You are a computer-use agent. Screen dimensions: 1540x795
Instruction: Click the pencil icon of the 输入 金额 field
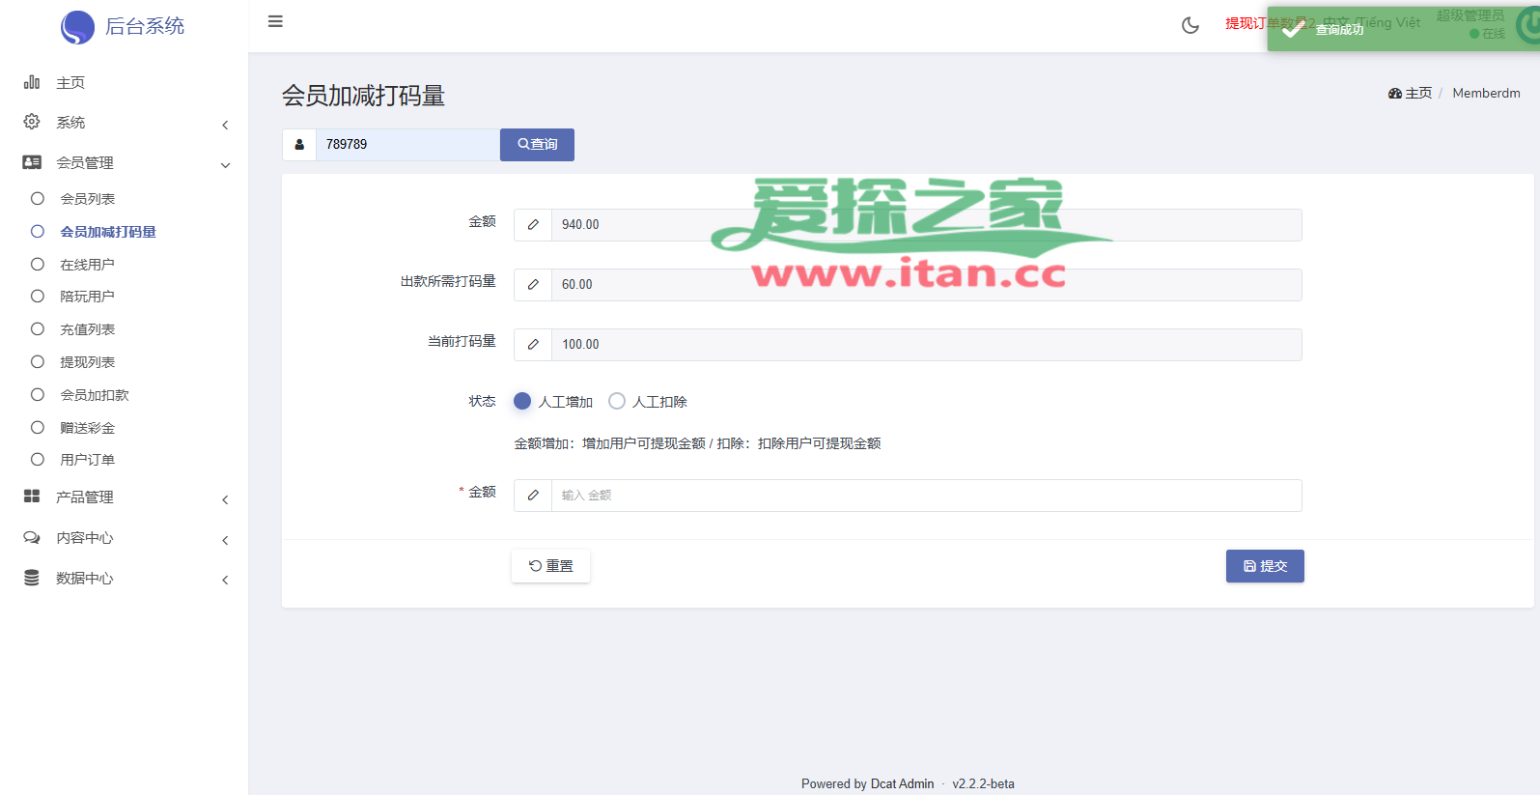tap(533, 496)
